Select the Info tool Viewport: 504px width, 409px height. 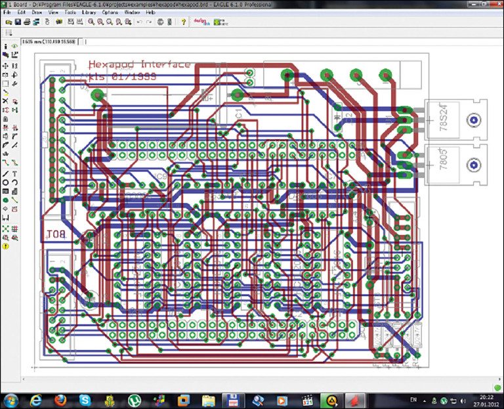tap(5, 47)
